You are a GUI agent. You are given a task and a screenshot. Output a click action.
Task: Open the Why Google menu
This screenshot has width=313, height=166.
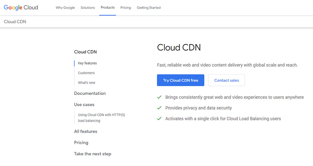(x=65, y=7)
